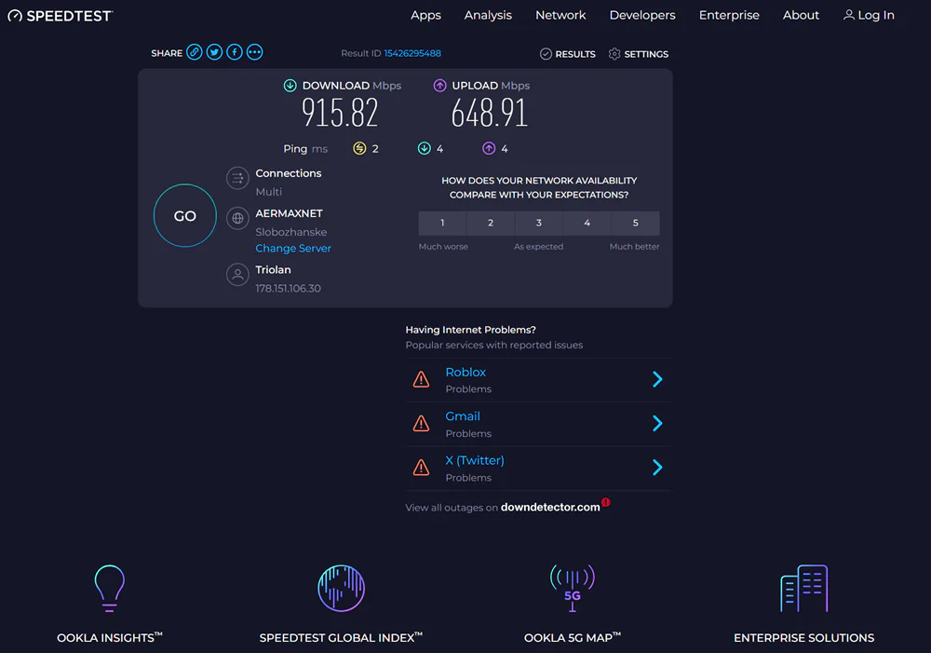Click the Log In person icon
The height and width of the screenshot is (653, 931).
pos(849,15)
